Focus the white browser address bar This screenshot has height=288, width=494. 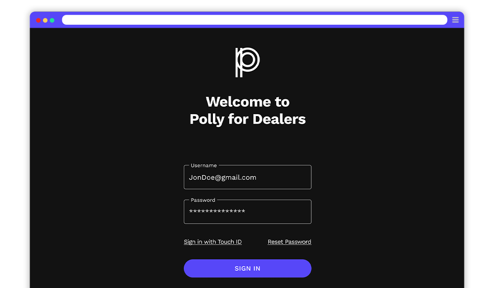[254, 20]
